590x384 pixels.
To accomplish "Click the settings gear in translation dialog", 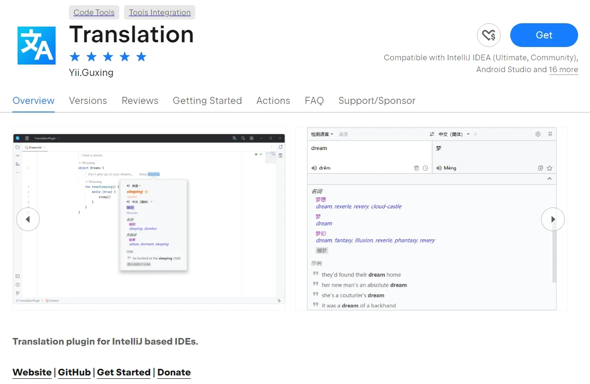I will click(538, 134).
